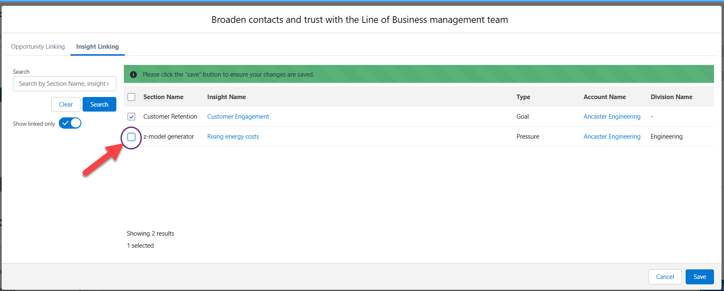Open Ancaster Engineering in the Pressure row
Image resolution: width=724 pixels, height=291 pixels.
click(x=612, y=137)
